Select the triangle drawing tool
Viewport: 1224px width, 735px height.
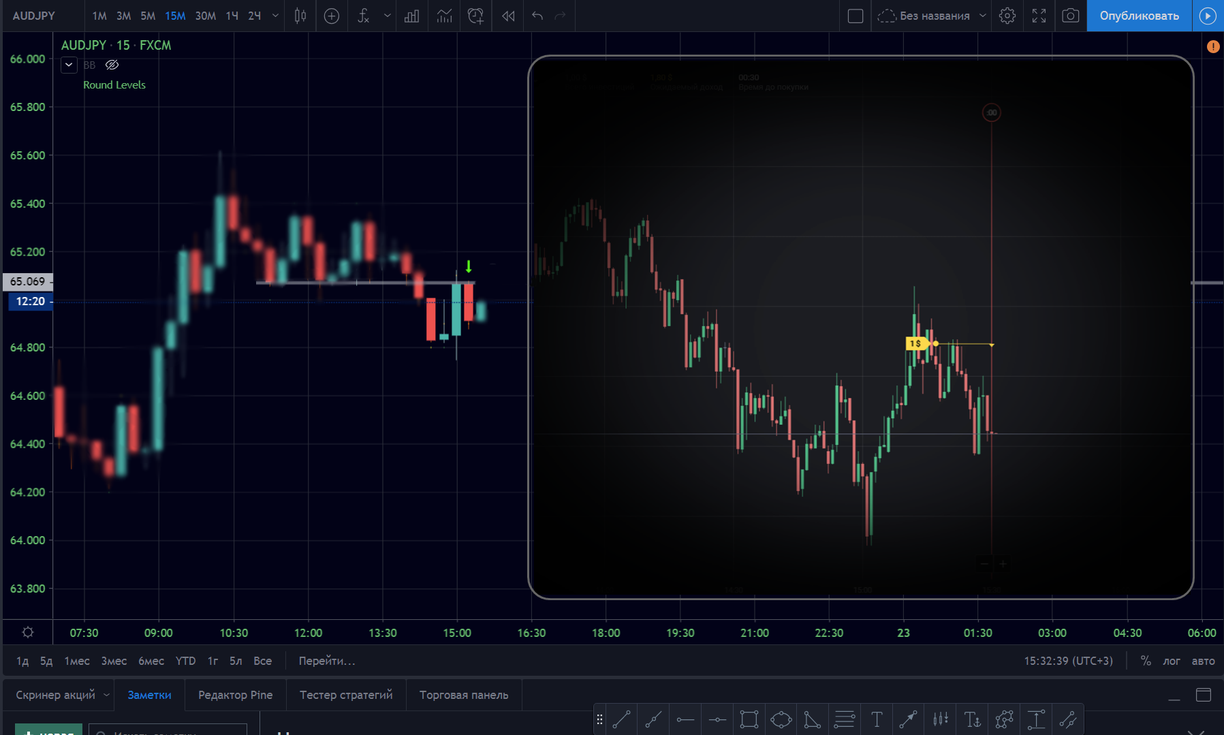(813, 719)
